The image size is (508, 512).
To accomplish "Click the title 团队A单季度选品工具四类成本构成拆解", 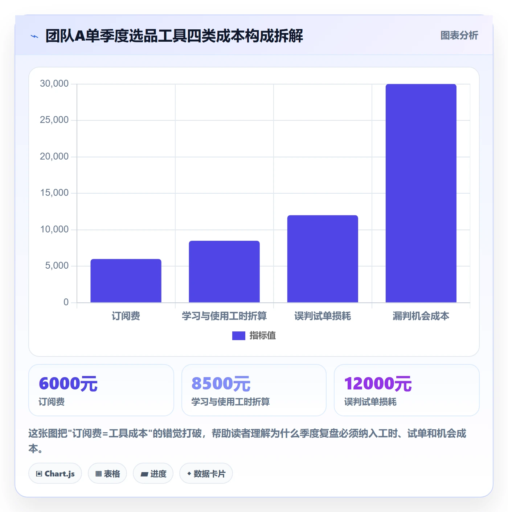I will (174, 36).
